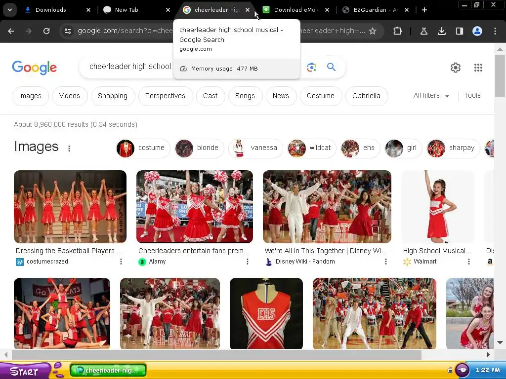Open We're All in This Together image

[x=327, y=207]
